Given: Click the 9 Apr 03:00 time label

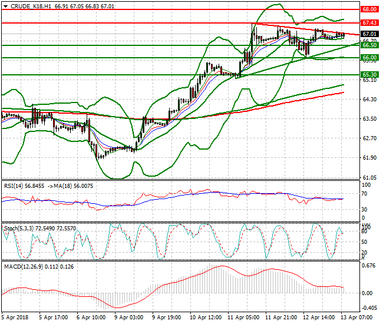Looking at the screenshot, I should click(x=128, y=318).
